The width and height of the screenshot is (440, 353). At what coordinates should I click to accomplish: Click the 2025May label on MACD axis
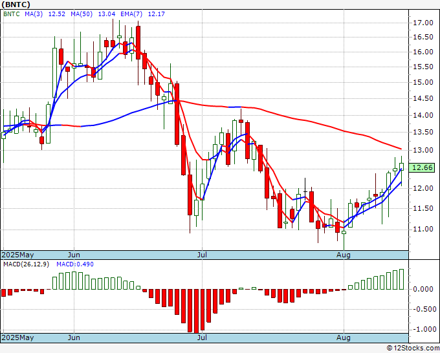(x=17, y=337)
